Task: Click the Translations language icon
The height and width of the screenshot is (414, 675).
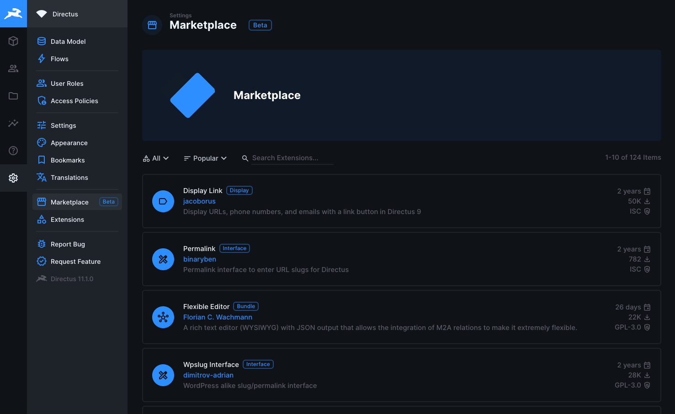Action: 42,177
